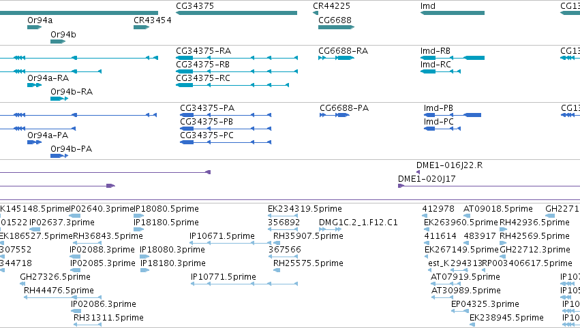Image resolution: width=580 pixels, height=328 pixels.
Task: Select the CG34375-RA transcript label
Action: pyautogui.click(x=204, y=51)
